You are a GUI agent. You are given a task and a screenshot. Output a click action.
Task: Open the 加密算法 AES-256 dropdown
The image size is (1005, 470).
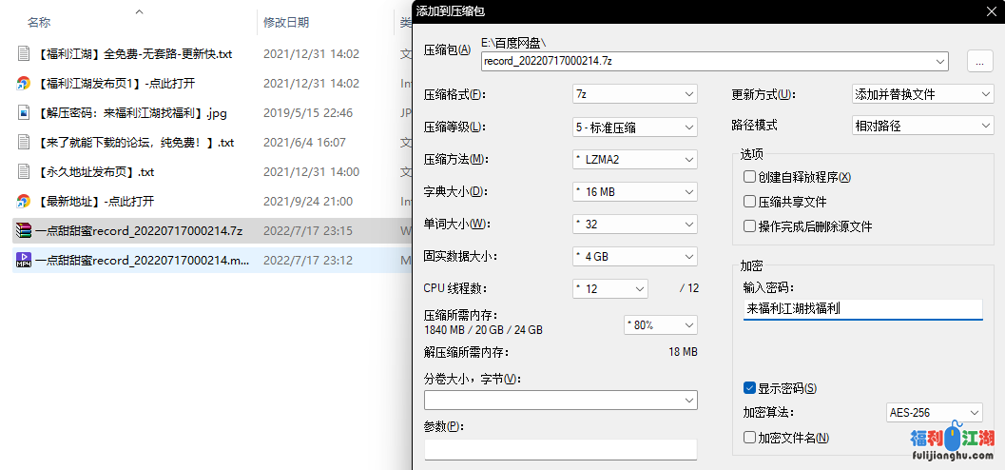(x=933, y=413)
